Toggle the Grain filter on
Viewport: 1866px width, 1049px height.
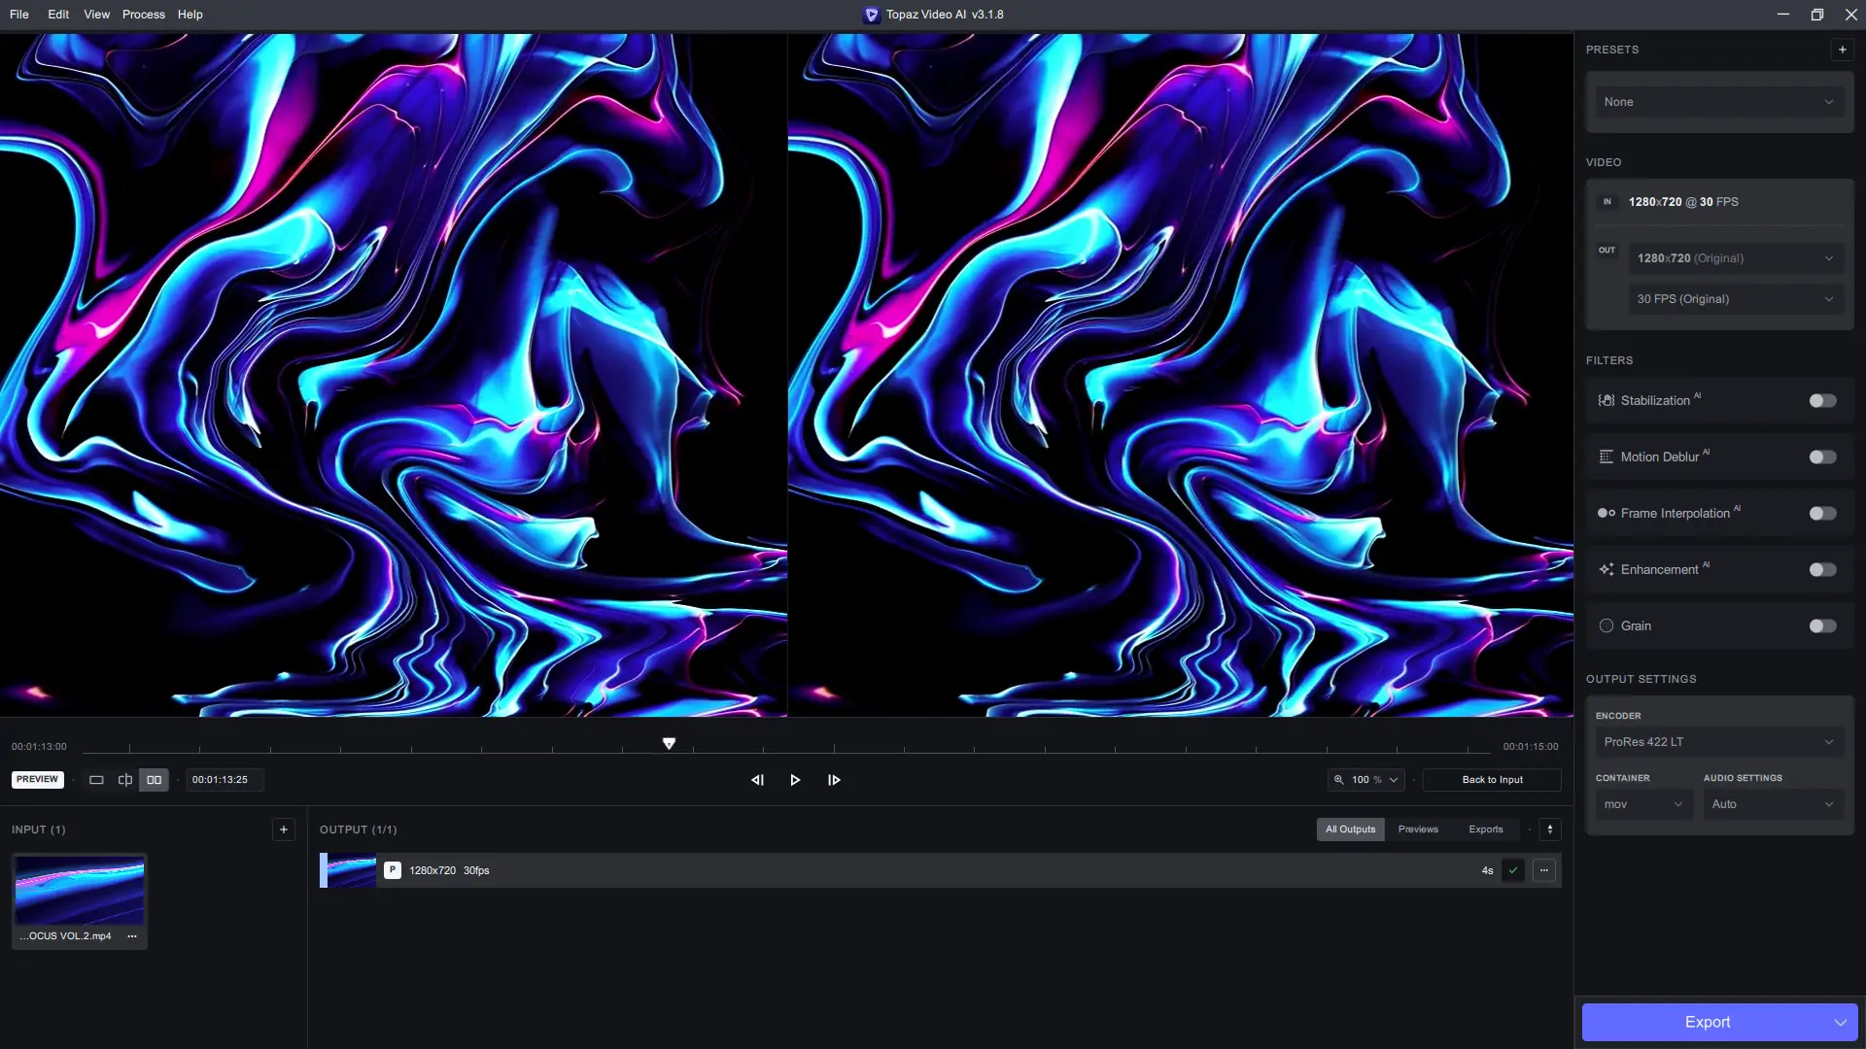click(1822, 626)
